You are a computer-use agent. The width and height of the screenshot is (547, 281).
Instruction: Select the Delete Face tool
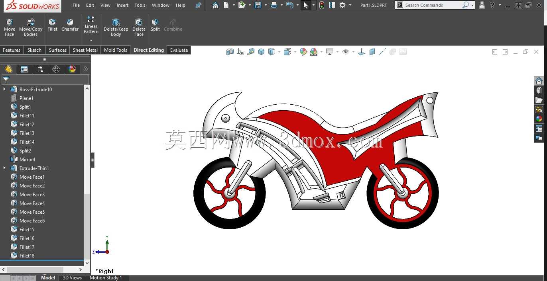coord(139,27)
